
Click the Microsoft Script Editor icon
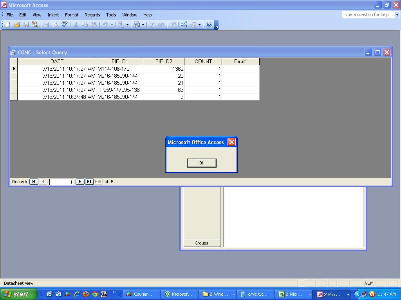161,25
